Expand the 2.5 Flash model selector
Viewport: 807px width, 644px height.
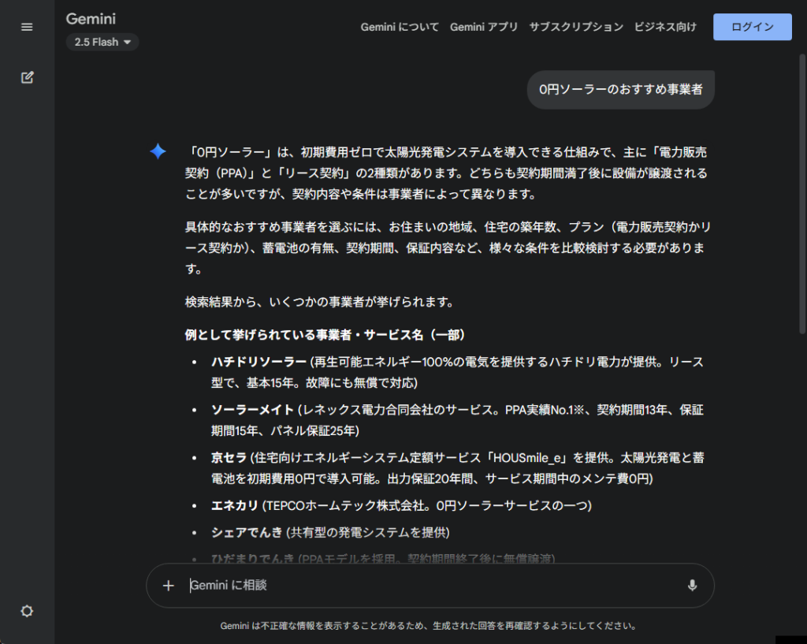[x=102, y=43]
